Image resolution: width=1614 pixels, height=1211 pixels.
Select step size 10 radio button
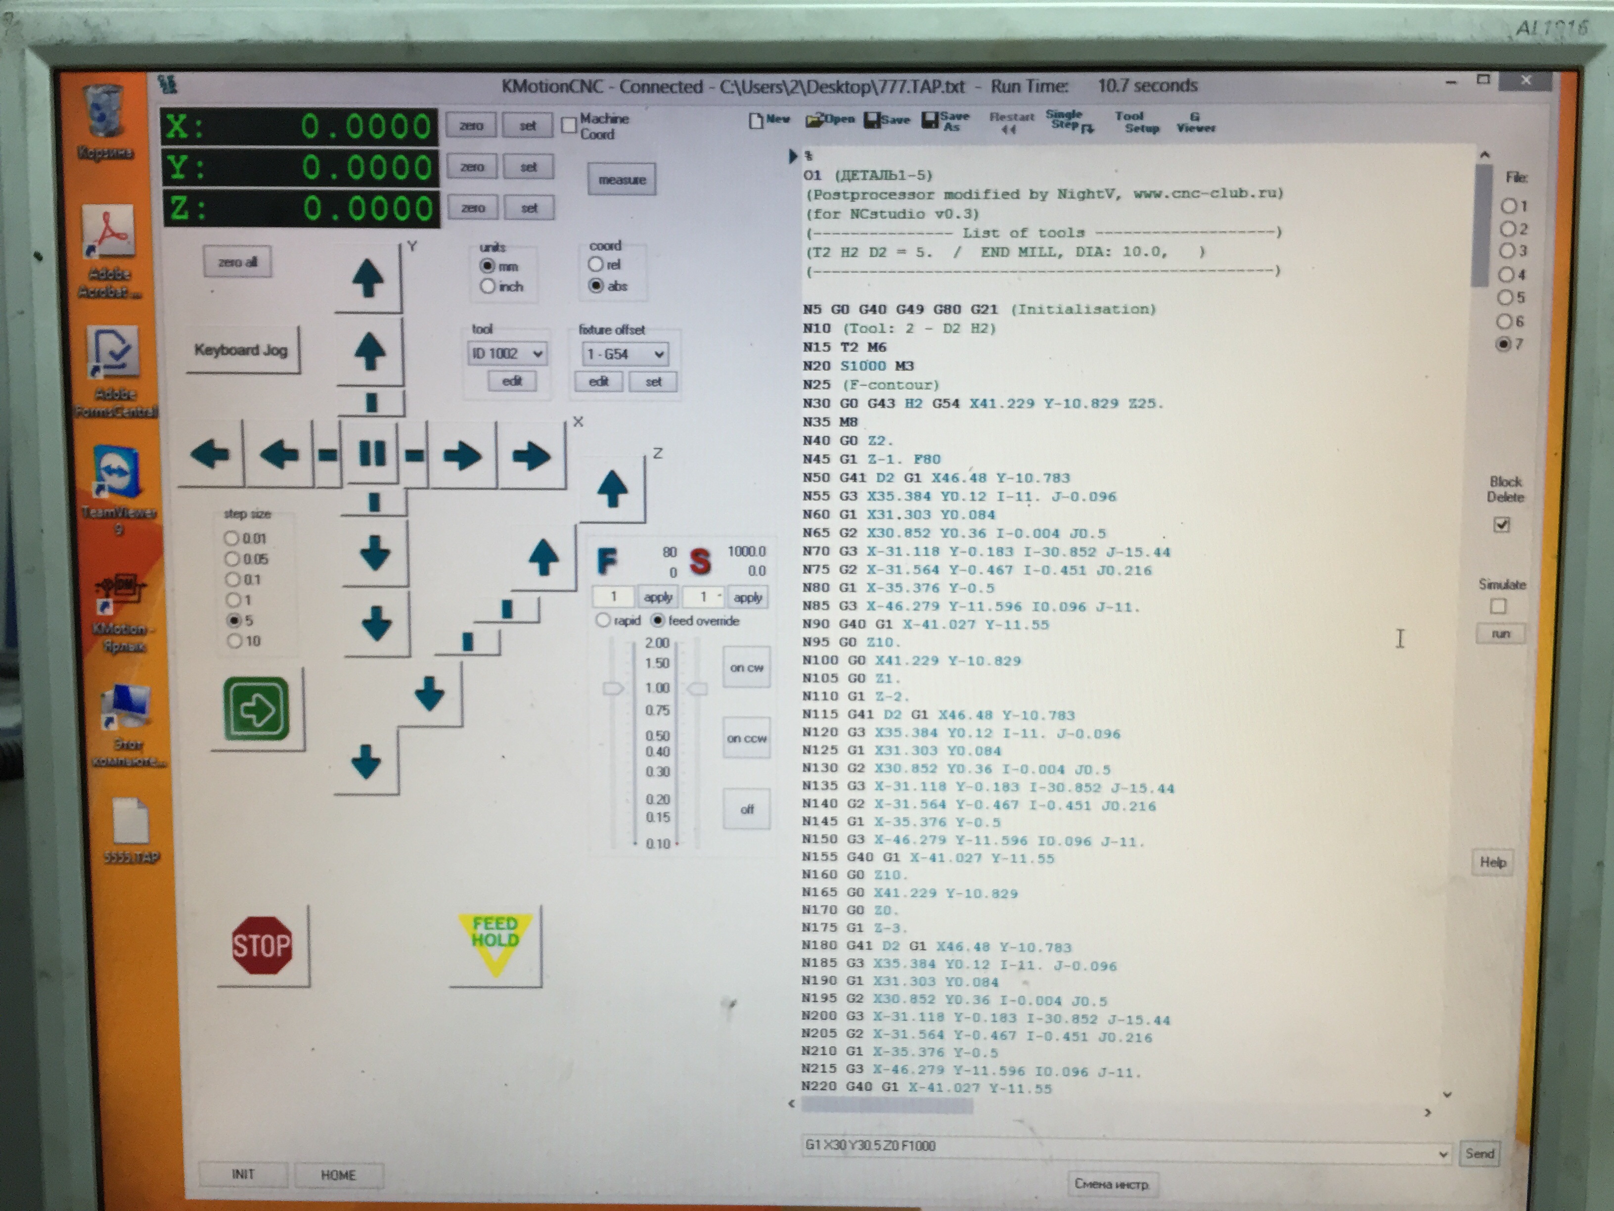(234, 641)
